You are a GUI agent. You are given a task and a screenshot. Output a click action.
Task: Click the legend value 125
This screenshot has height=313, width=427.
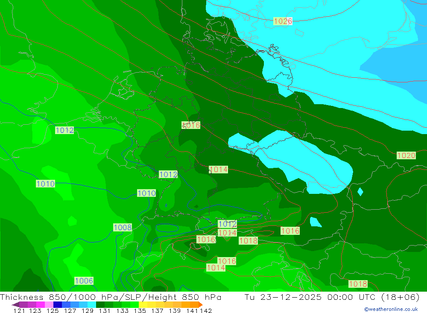53,310
